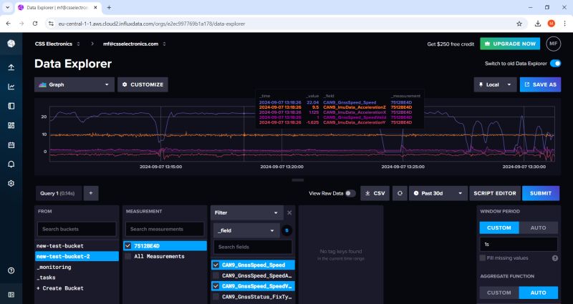This screenshot has width=573, height=304.
Task: Check CAN9_GnssStatus_FixTy... field
Action: pyautogui.click(x=216, y=297)
